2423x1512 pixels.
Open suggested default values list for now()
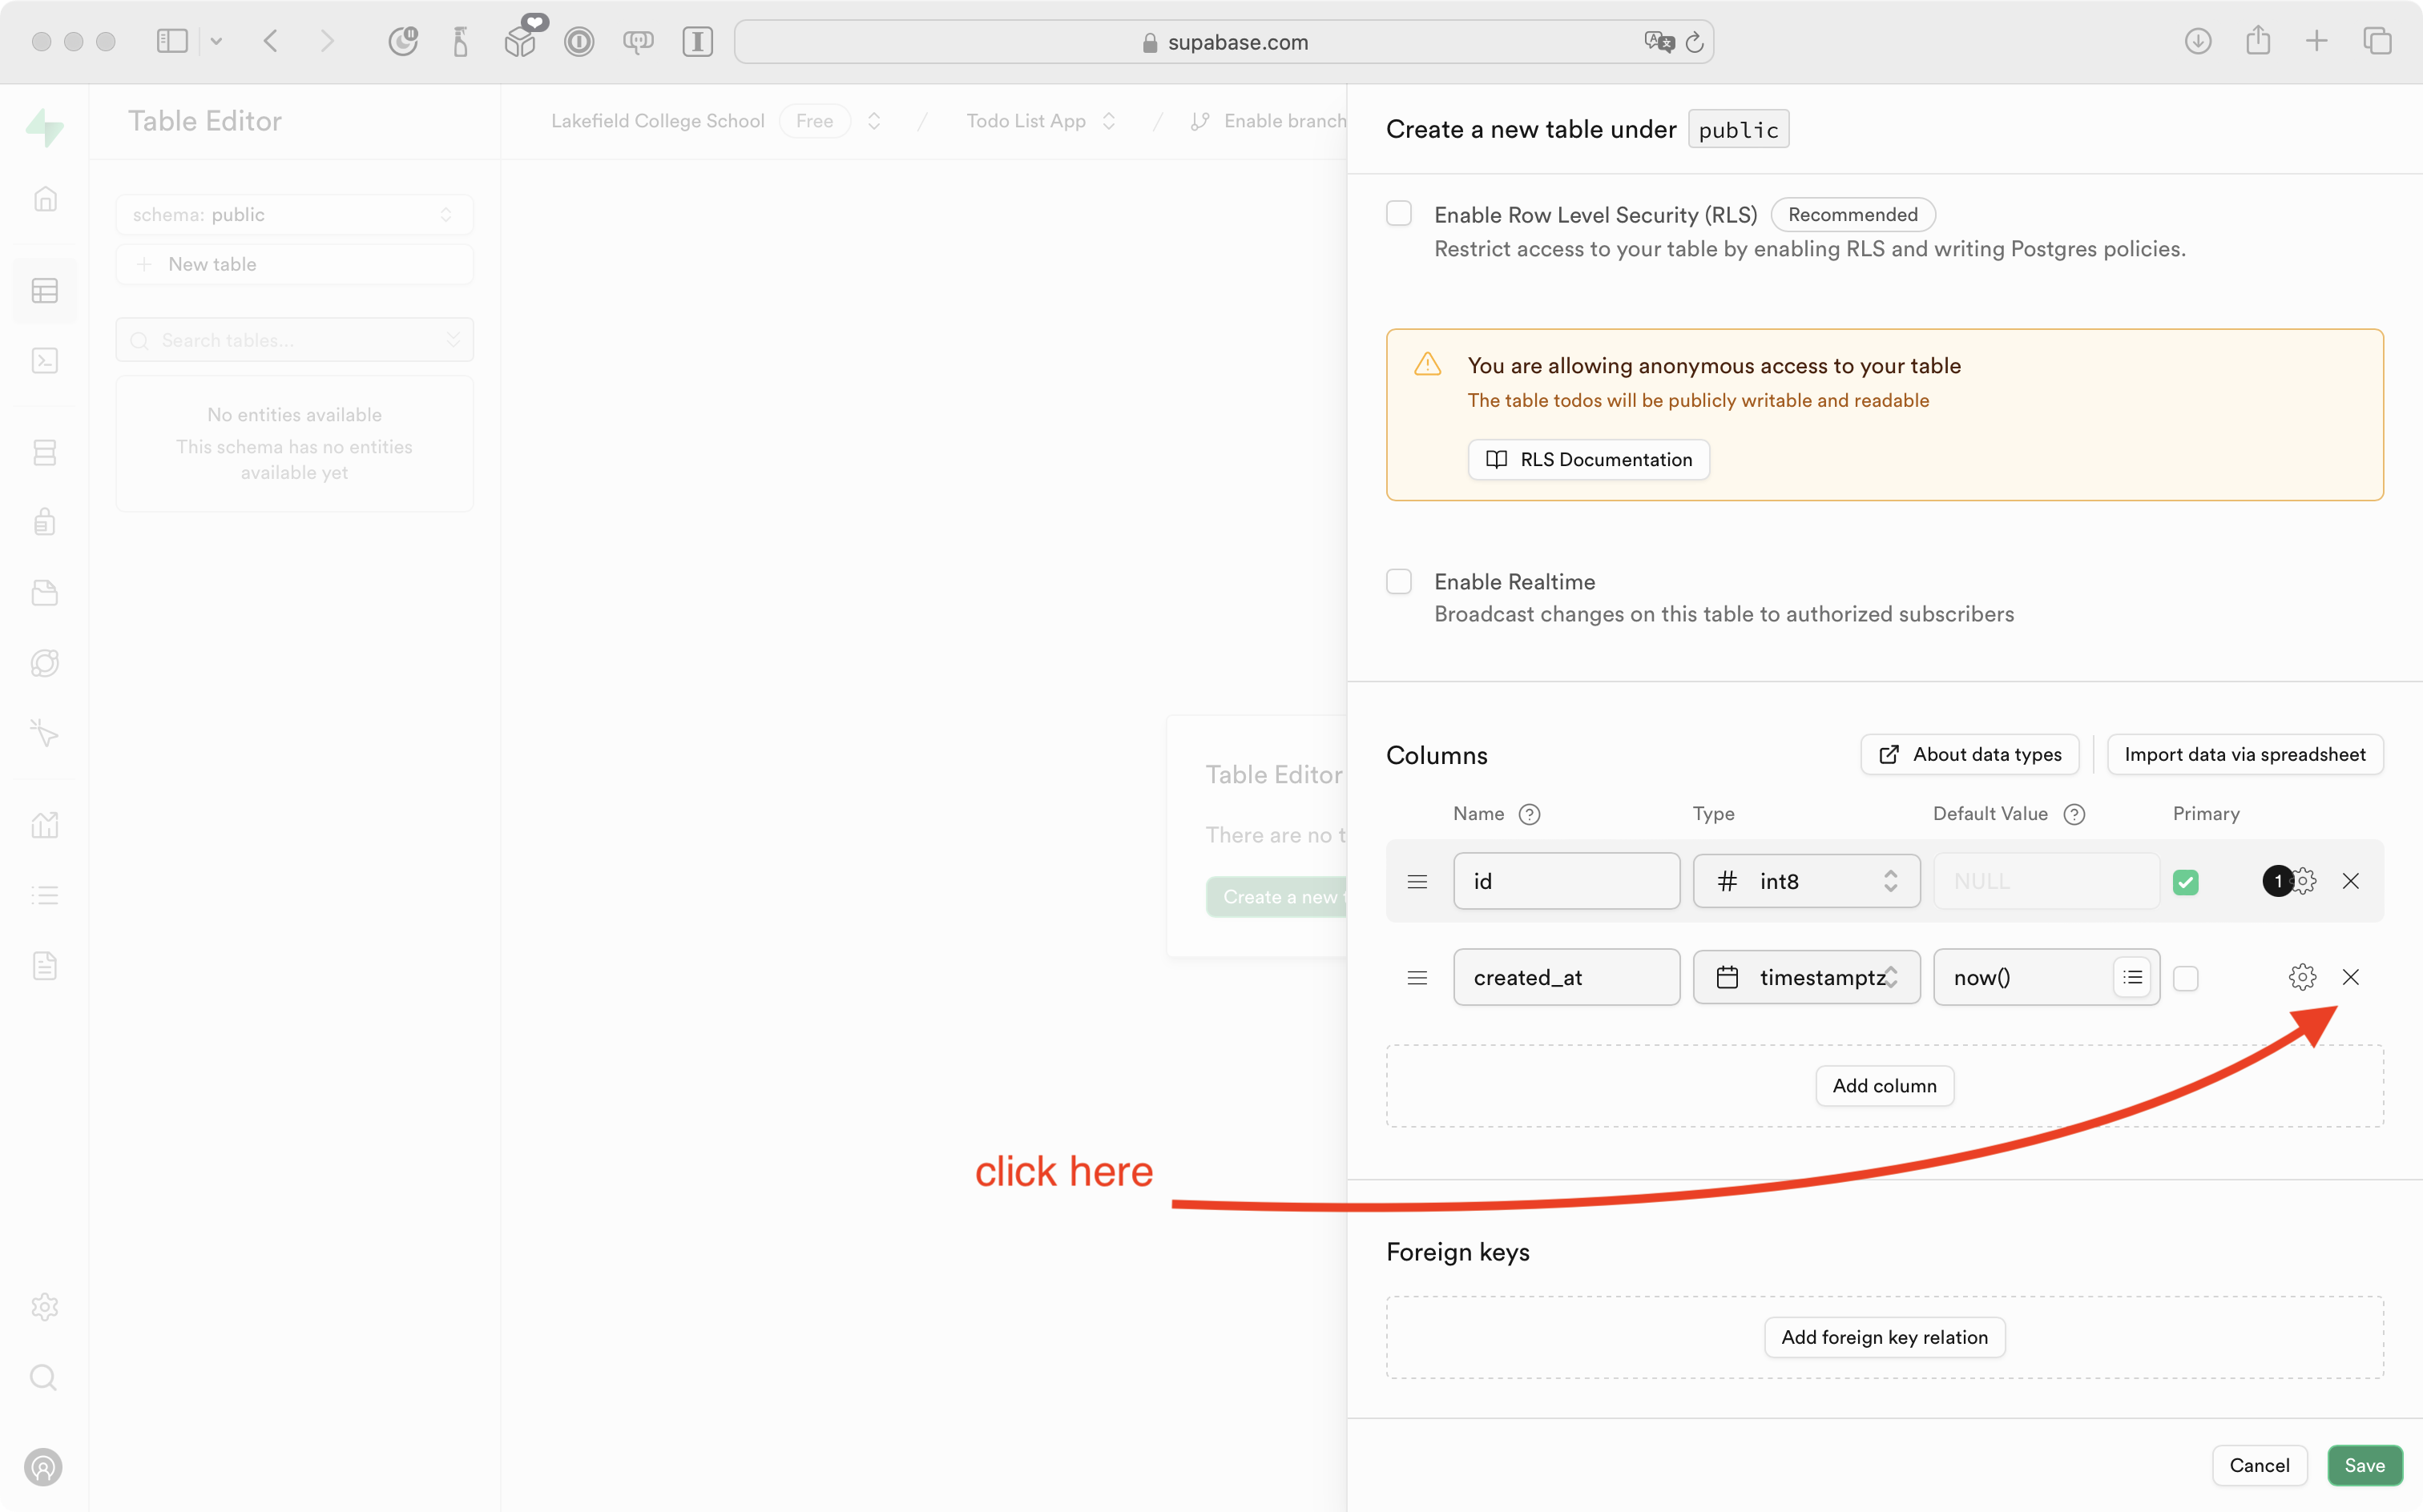pyautogui.click(x=2132, y=977)
